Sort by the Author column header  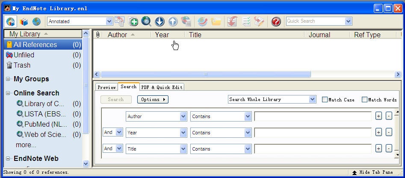pyautogui.click(x=127, y=35)
